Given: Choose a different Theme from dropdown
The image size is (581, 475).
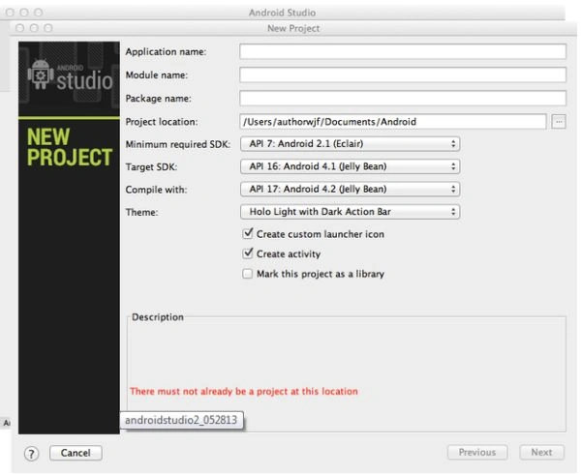Looking at the screenshot, I should click(351, 212).
